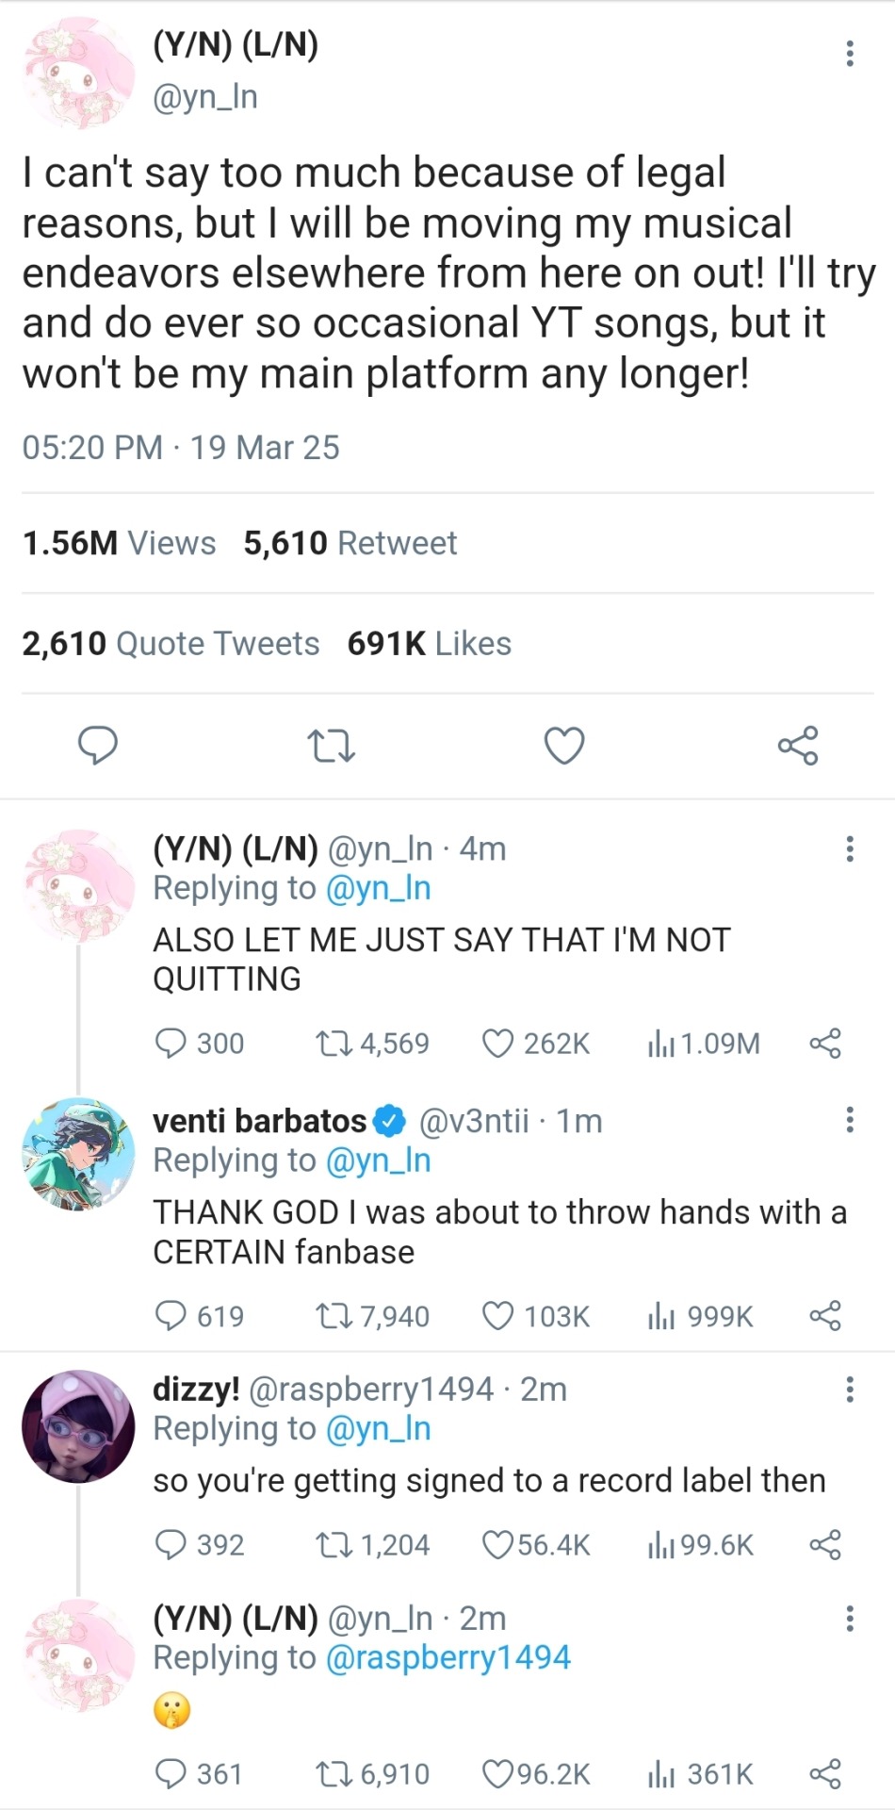Open venti barbatos profile picture
The height and width of the screenshot is (1810, 895).
[78, 1153]
